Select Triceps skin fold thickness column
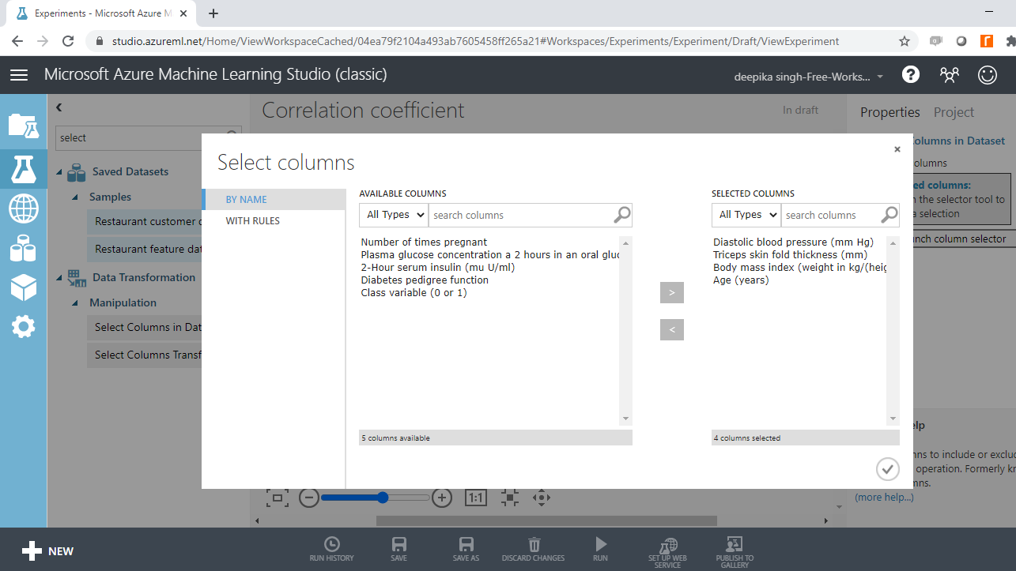The height and width of the screenshot is (571, 1016). pos(790,255)
